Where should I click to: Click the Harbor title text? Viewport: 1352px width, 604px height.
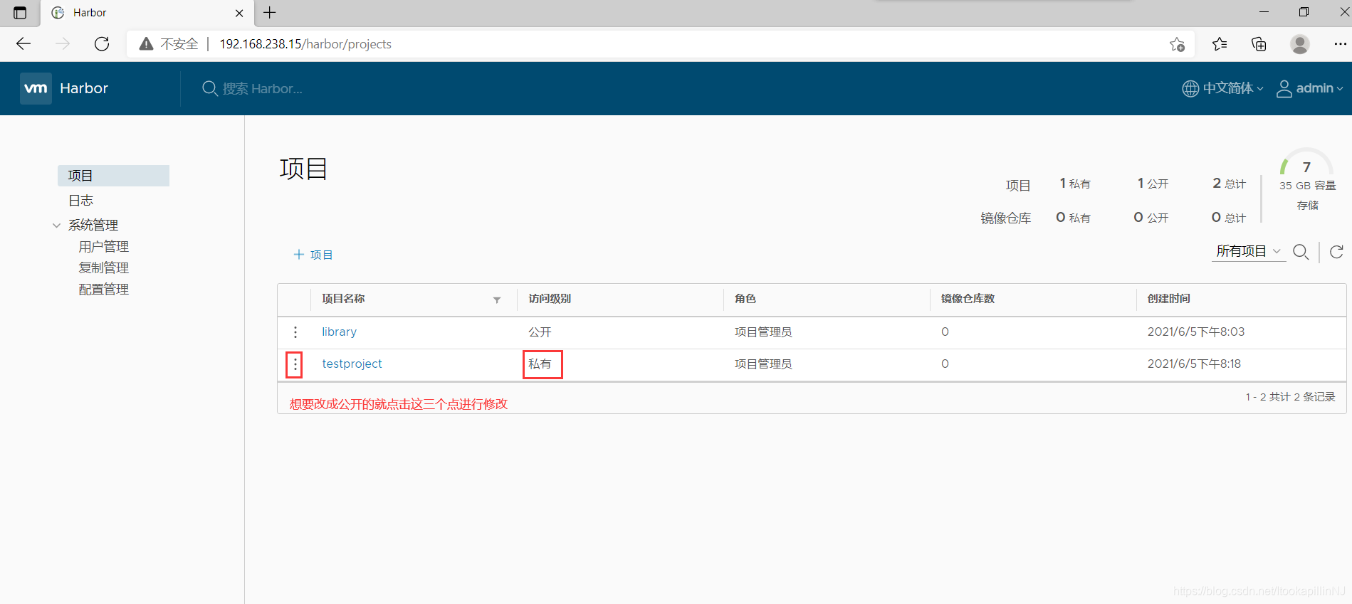pyautogui.click(x=84, y=88)
